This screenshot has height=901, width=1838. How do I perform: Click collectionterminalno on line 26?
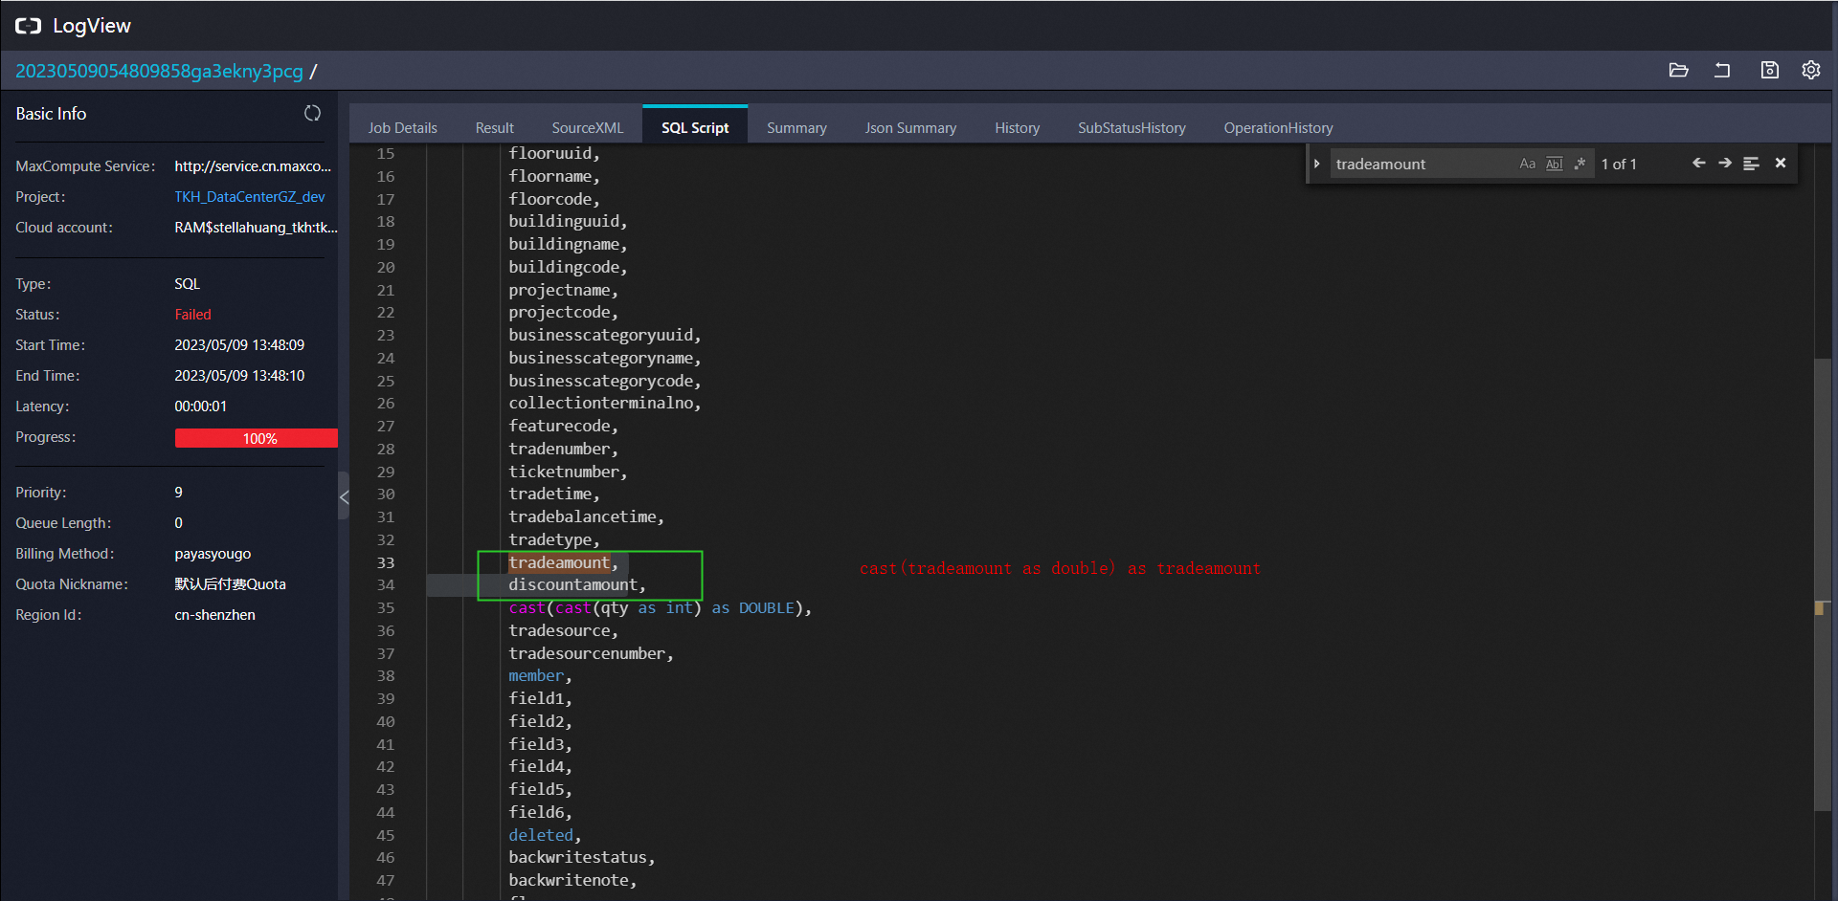coord(600,404)
